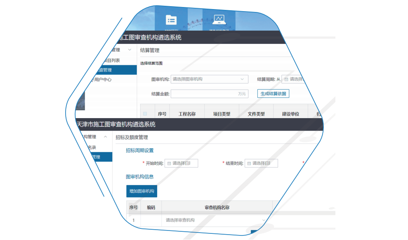Click calendar icon in 开始时间 field
This screenshot has width=408, height=240.
click(169, 164)
